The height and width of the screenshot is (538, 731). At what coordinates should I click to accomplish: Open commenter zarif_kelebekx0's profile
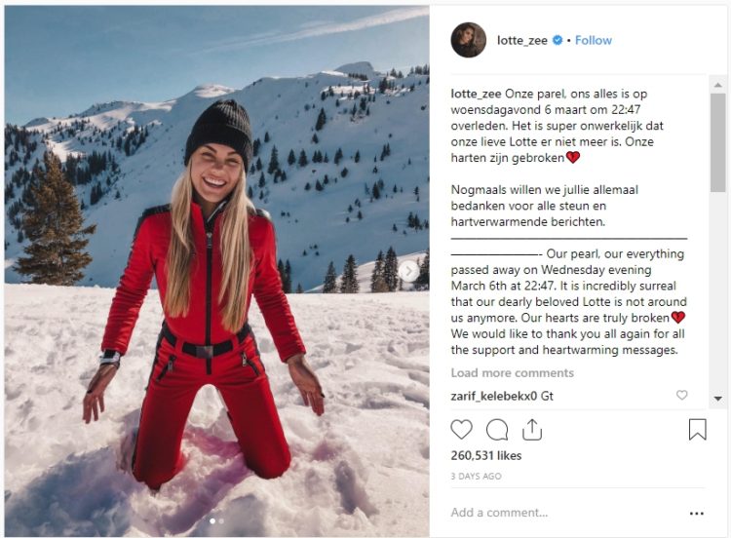pos(494,396)
